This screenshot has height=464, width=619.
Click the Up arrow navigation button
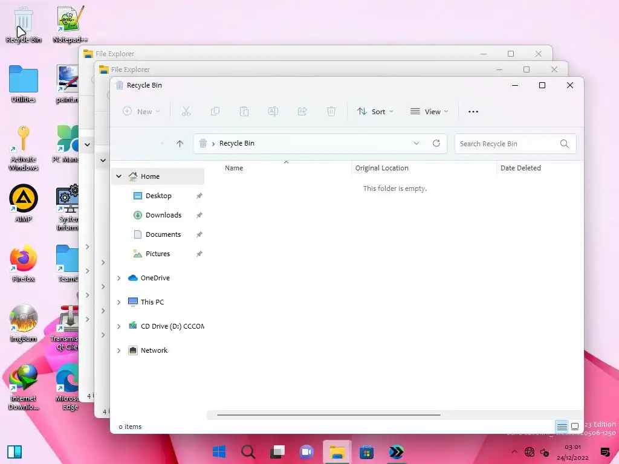[180, 144]
